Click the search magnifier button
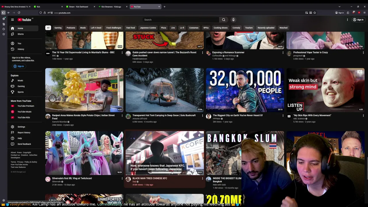The image size is (368, 207). (x=223, y=20)
